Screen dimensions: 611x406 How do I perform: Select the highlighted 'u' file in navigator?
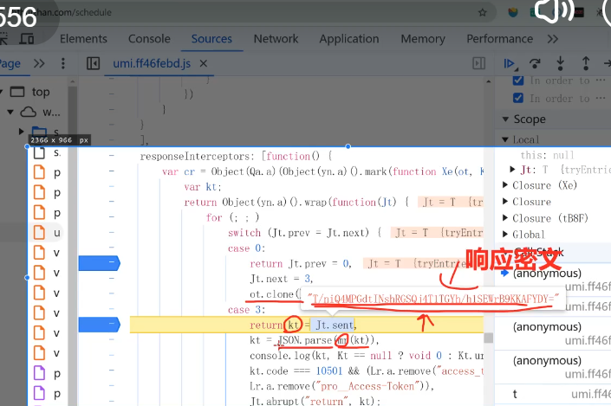coord(57,233)
